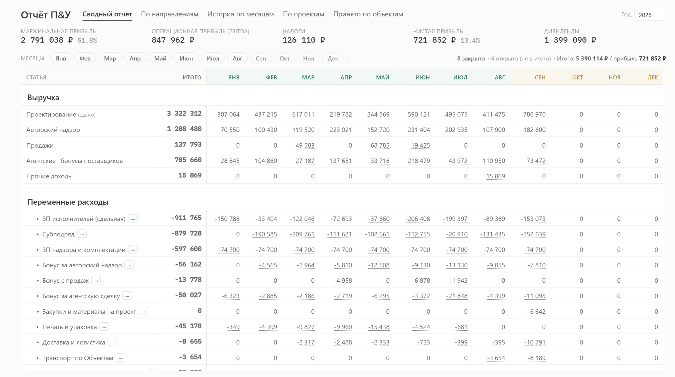Open Продажи March value 49 583
675x377 pixels.
pyautogui.click(x=305, y=145)
